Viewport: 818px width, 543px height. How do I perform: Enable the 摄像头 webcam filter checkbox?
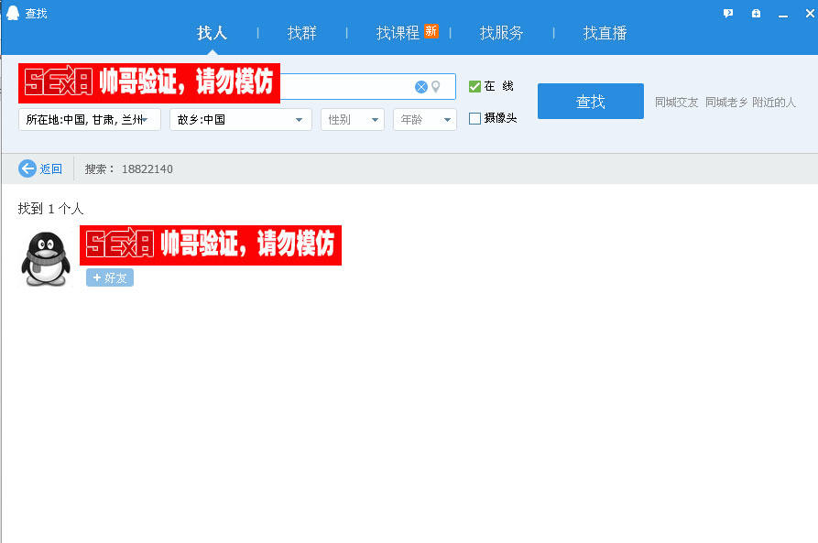point(473,118)
